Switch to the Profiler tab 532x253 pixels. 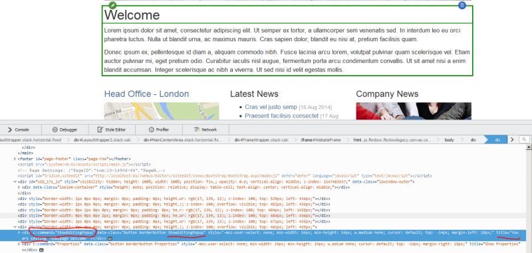pos(159,129)
